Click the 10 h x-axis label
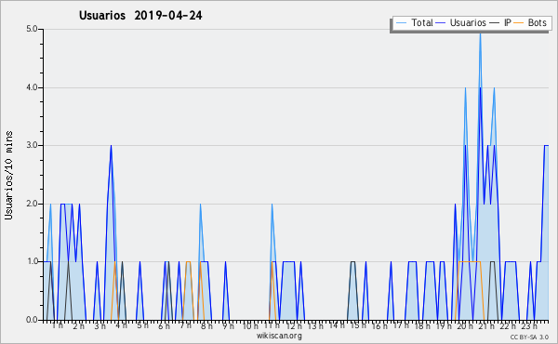558x344 pixels. pos(250,325)
